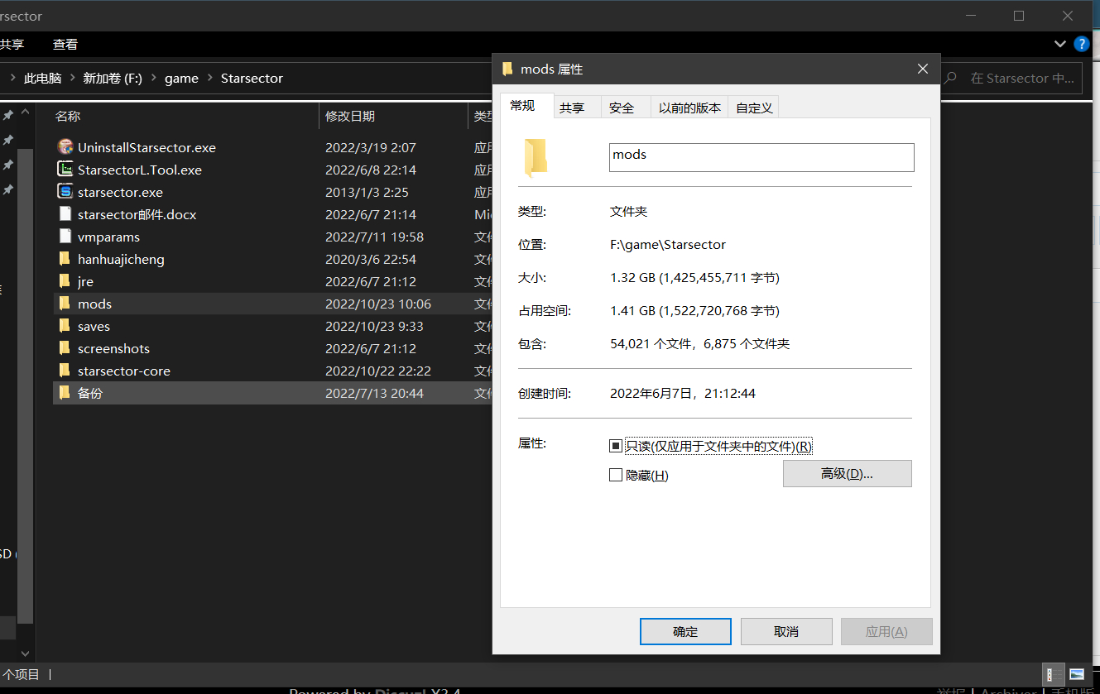This screenshot has width=1100, height=694.
Task: Enable the 隐藏 hidden checkbox
Action: tap(615, 476)
